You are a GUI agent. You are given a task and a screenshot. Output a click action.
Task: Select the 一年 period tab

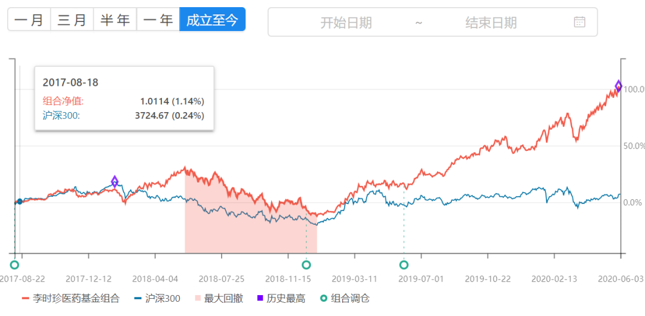[158, 20]
